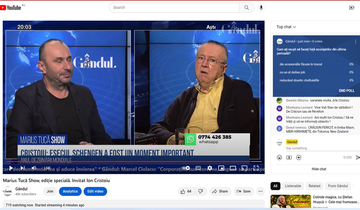Mute the video with the speaker icon
This screenshot has width=360, height=210.
(x=34, y=168)
